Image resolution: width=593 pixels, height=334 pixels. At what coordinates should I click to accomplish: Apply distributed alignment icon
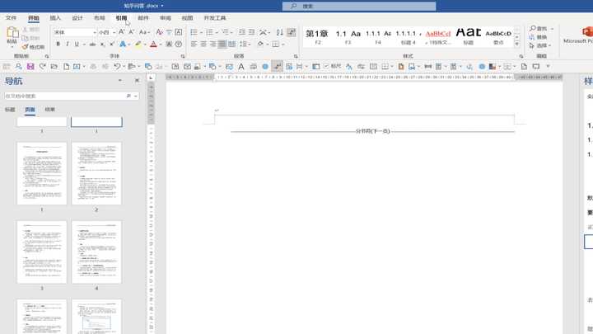tap(231, 45)
